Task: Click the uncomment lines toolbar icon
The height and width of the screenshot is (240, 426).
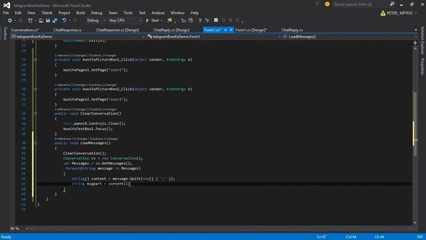Action: [x=191, y=21]
